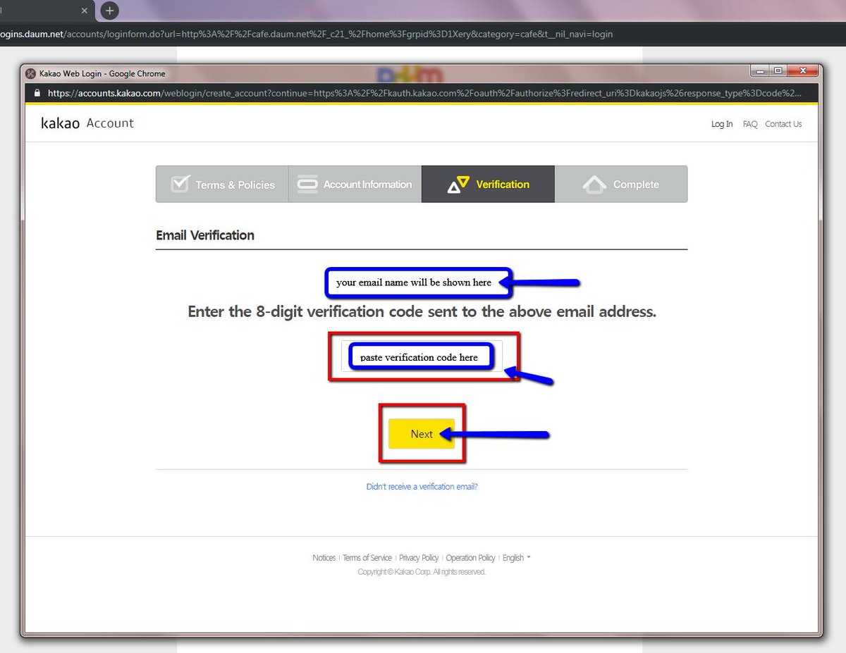The height and width of the screenshot is (653, 846).
Task: Click the yellow Next button
Action: [x=422, y=434]
